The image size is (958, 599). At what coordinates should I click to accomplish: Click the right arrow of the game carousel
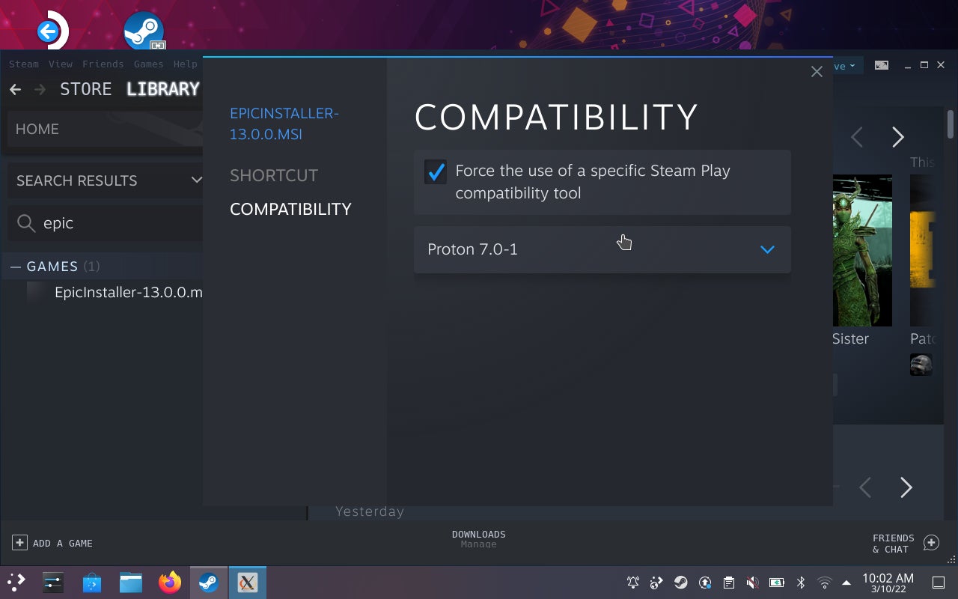(897, 137)
